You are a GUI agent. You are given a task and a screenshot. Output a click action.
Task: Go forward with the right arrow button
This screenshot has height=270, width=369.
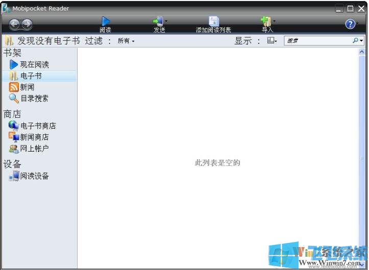(27, 24)
